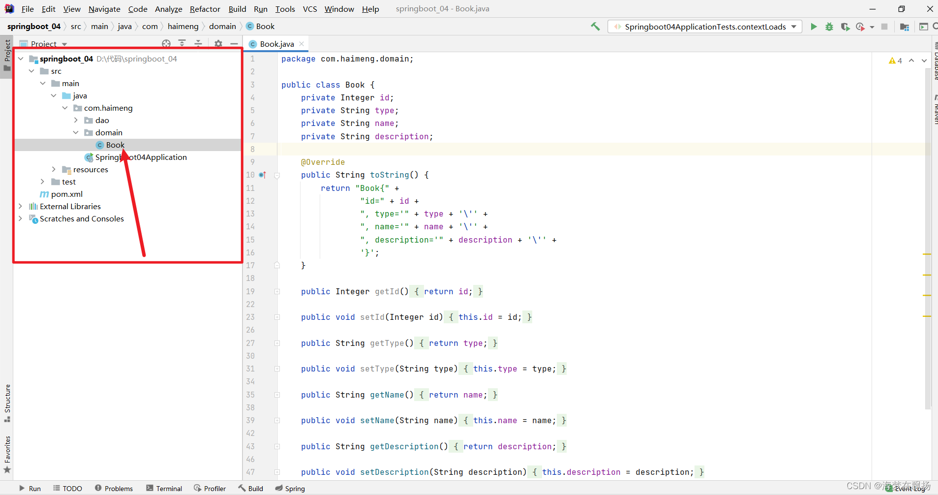Open the Profiler tool window
938x495 pixels.
(210, 488)
